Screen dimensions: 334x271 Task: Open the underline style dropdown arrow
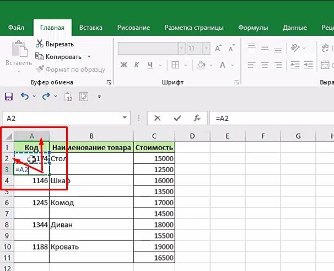coord(160,65)
